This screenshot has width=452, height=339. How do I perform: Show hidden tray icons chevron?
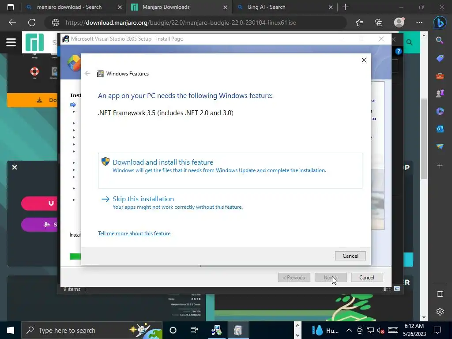(x=349, y=330)
